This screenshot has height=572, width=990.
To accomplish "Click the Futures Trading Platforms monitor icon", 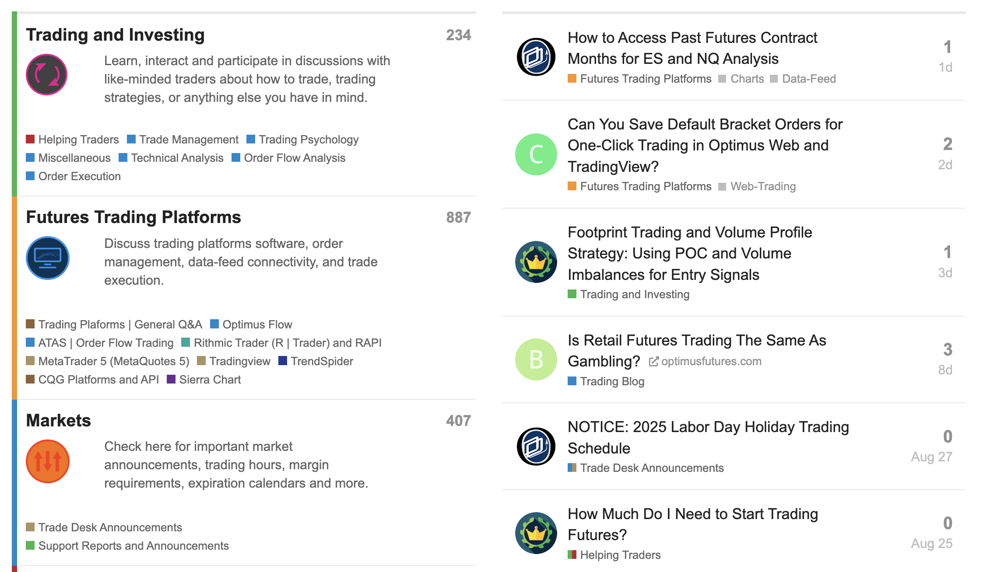I will coord(48,258).
